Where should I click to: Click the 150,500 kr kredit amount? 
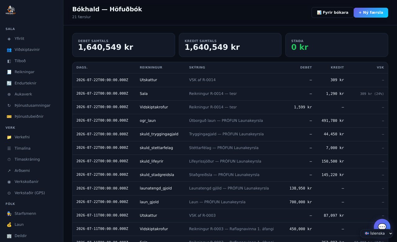(333, 161)
